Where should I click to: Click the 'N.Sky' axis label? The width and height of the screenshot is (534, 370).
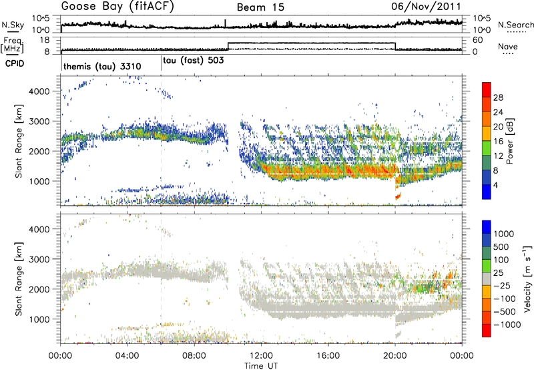(13, 25)
